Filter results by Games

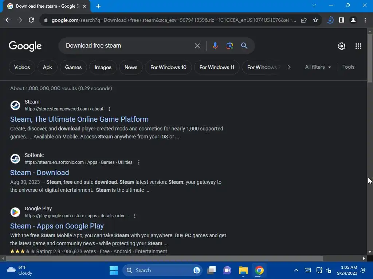73,67
